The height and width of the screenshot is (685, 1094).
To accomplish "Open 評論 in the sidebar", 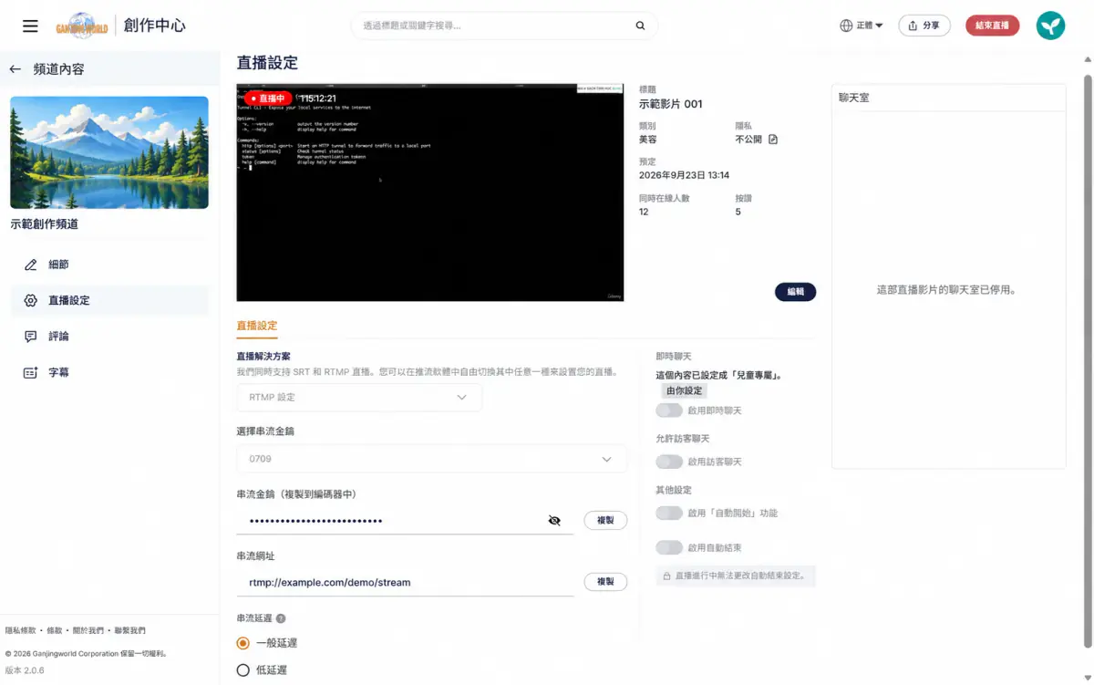I will point(109,337).
